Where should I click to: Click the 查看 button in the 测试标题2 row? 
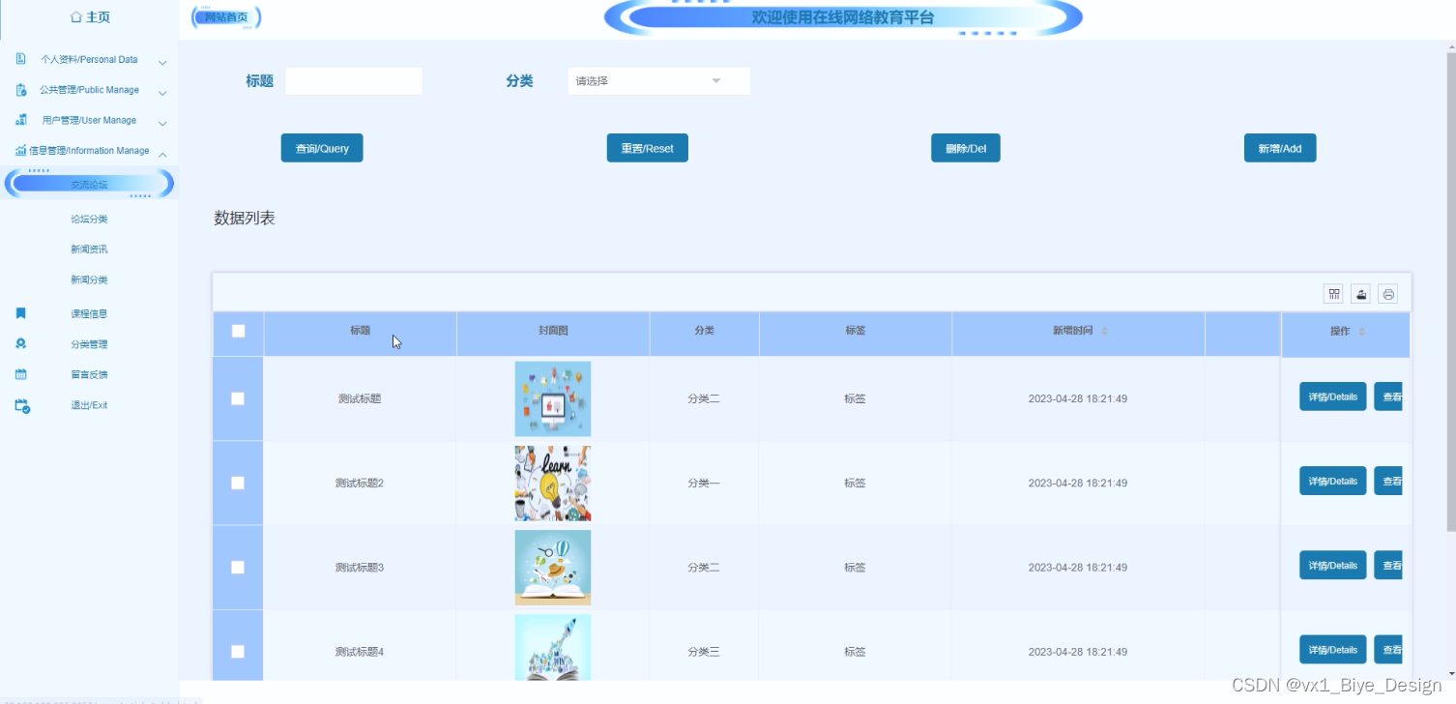pos(1388,481)
